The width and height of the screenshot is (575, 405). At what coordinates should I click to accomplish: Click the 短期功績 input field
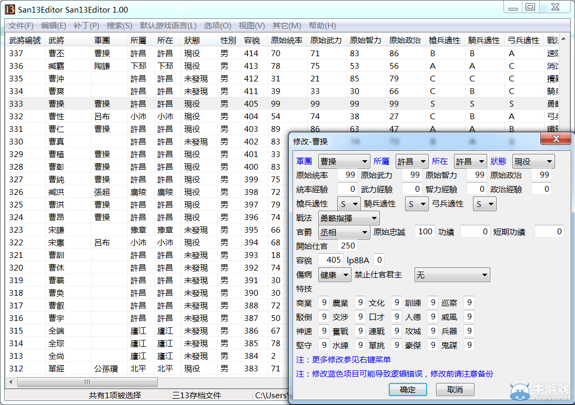tap(549, 232)
